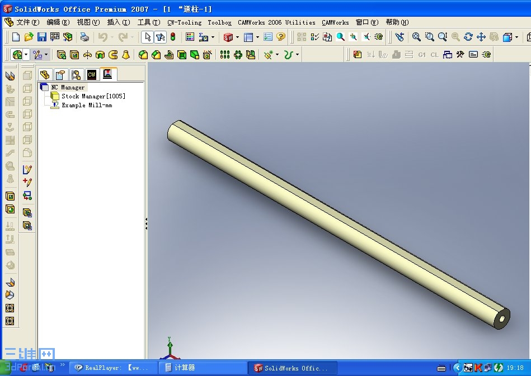Open the Undo history dropdown arrow
Screen dimensions: 531x376
(x=112, y=37)
